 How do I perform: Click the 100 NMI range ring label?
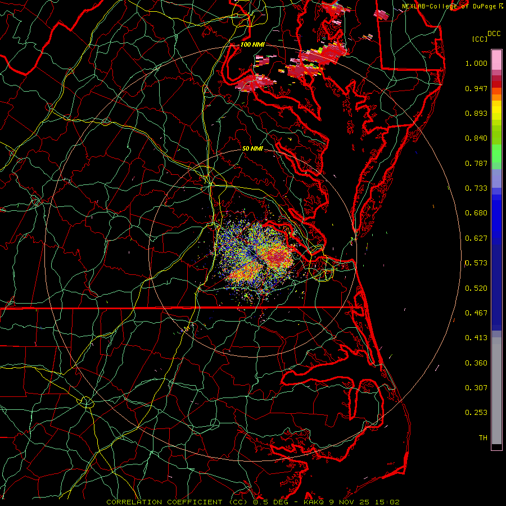(x=252, y=44)
